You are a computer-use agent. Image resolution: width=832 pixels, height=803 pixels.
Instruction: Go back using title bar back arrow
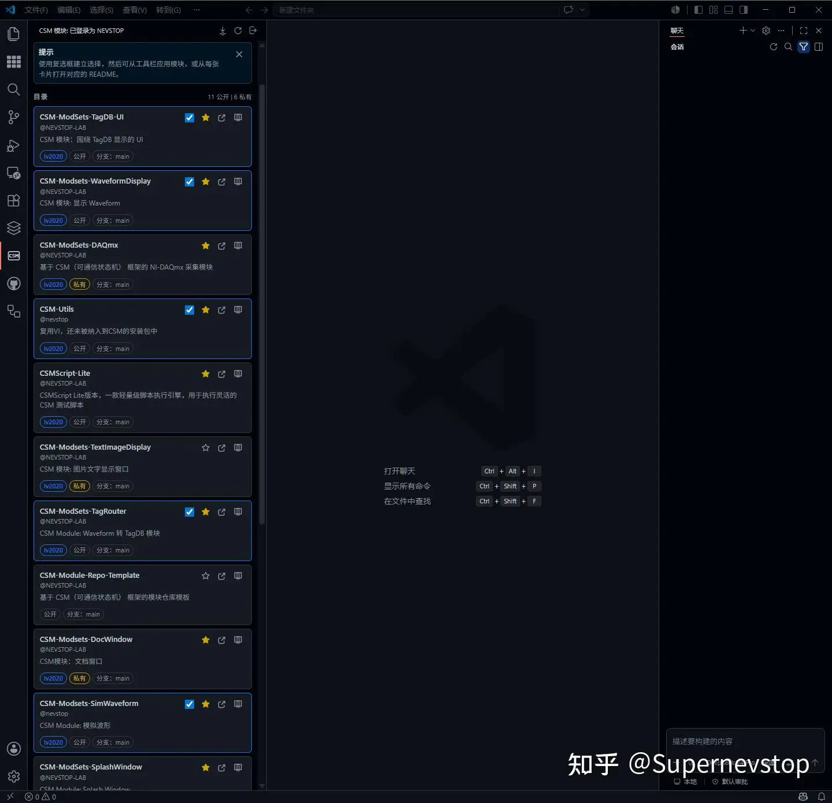point(249,10)
